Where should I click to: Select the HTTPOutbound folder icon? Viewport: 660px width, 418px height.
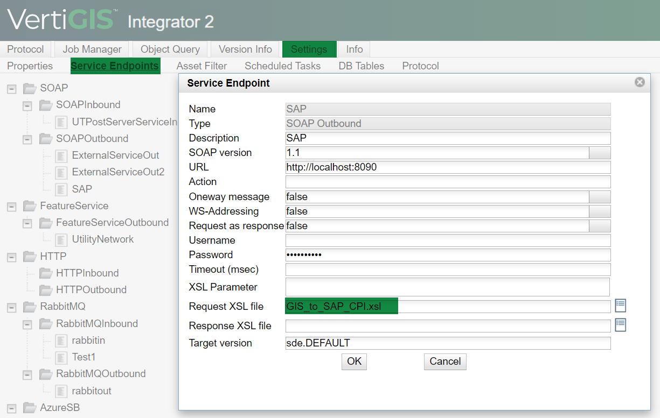point(45,290)
